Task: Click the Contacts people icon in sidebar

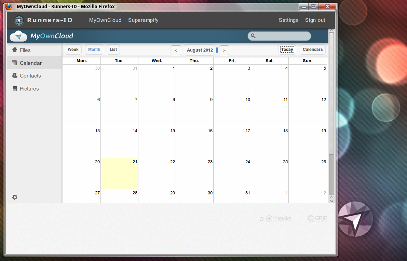Action: coord(15,75)
